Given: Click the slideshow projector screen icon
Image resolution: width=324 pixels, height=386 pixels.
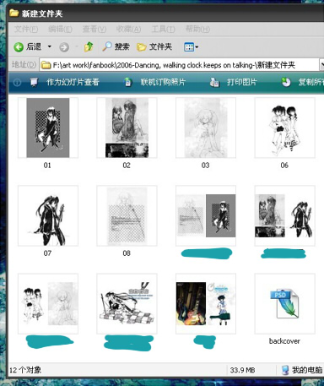Looking at the screenshot, I should tap(34, 82).
